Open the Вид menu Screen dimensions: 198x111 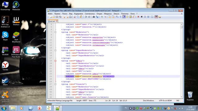71,14
